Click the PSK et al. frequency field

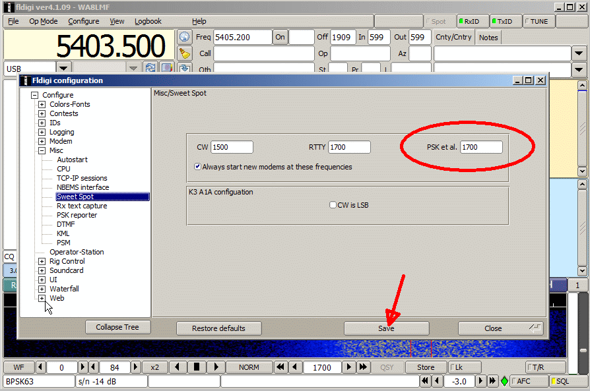481,147
